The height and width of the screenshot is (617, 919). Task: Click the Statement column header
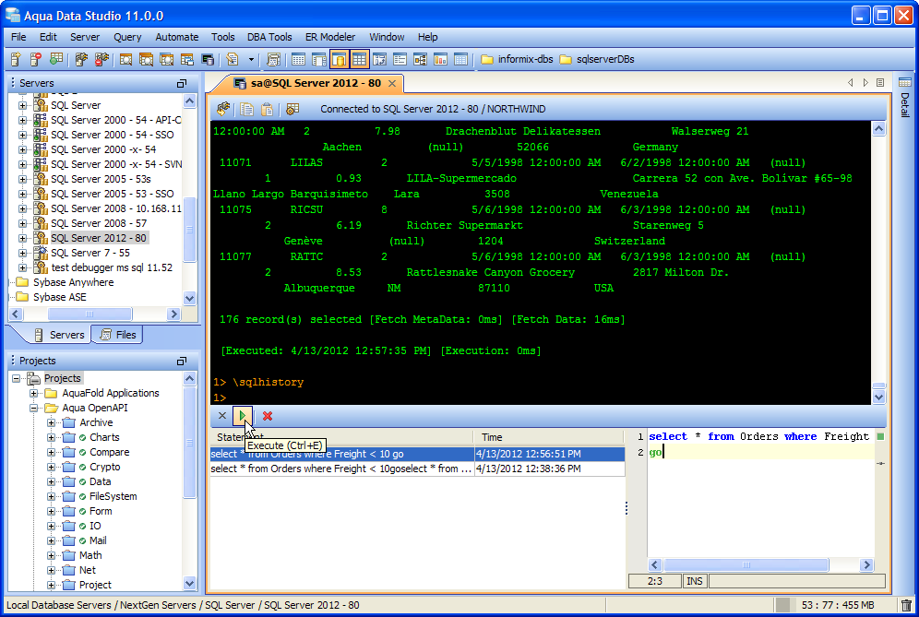coord(341,437)
